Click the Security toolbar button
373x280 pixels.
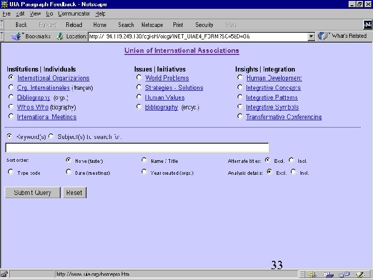coord(204,25)
